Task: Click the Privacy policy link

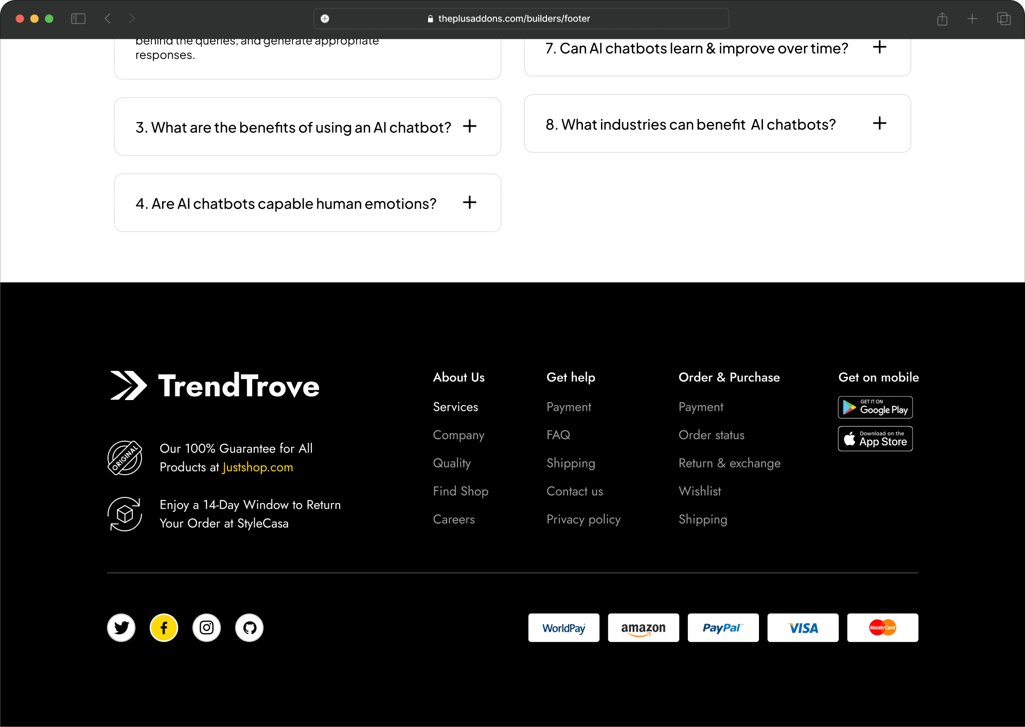Action: [583, 519]
